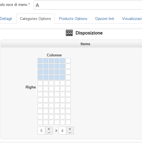Increase rows with the plus stepper

(70, 129)
